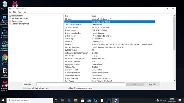Switch to System Information taskbar icon
The width and height of the screenshot is (184, 103).
(116, 100)
